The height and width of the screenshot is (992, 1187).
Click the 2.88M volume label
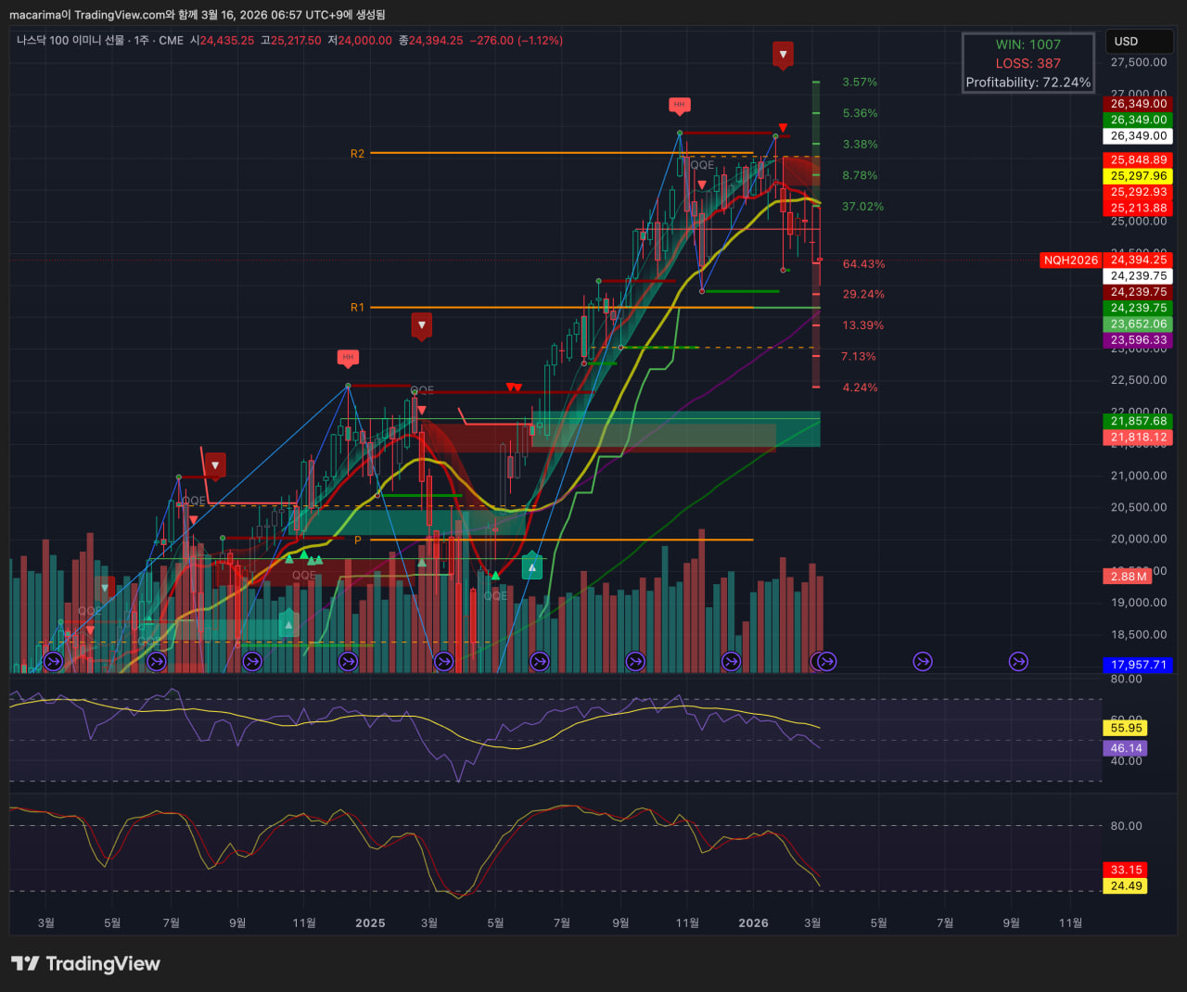[x=1128, y=577]
